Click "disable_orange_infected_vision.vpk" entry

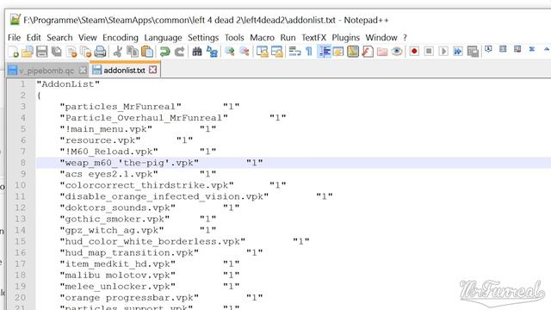click(x=164, y=196)
